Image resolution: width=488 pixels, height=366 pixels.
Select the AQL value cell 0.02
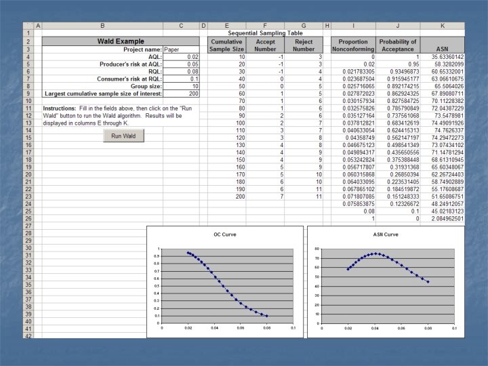coord(181,57)
